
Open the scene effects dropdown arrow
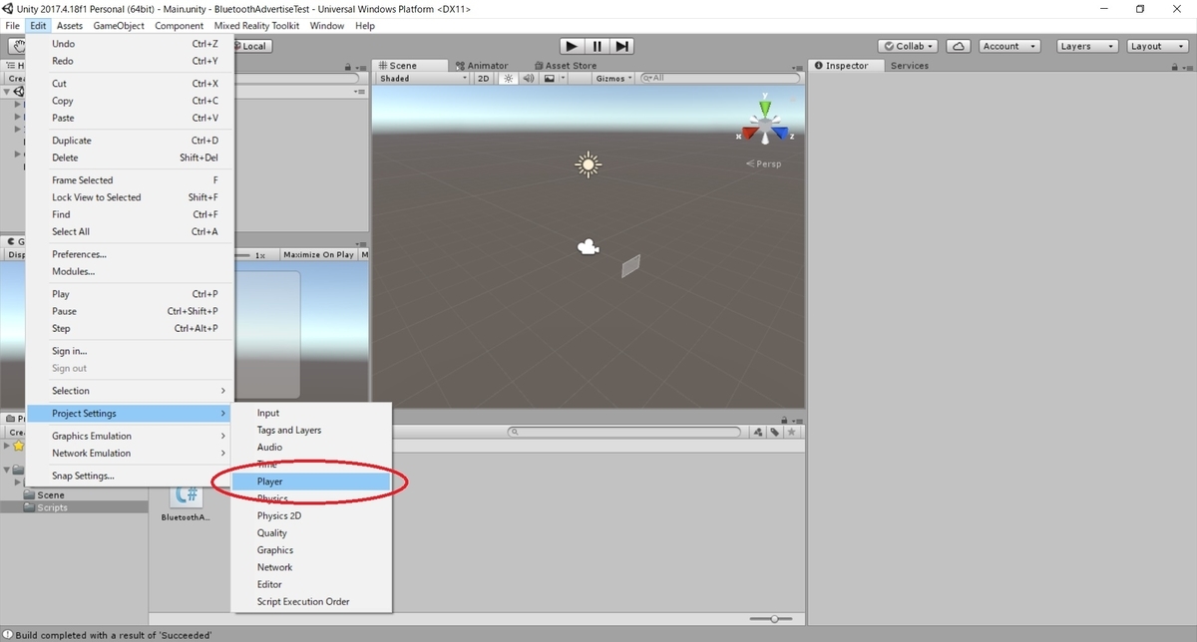[x=563, y=78]
